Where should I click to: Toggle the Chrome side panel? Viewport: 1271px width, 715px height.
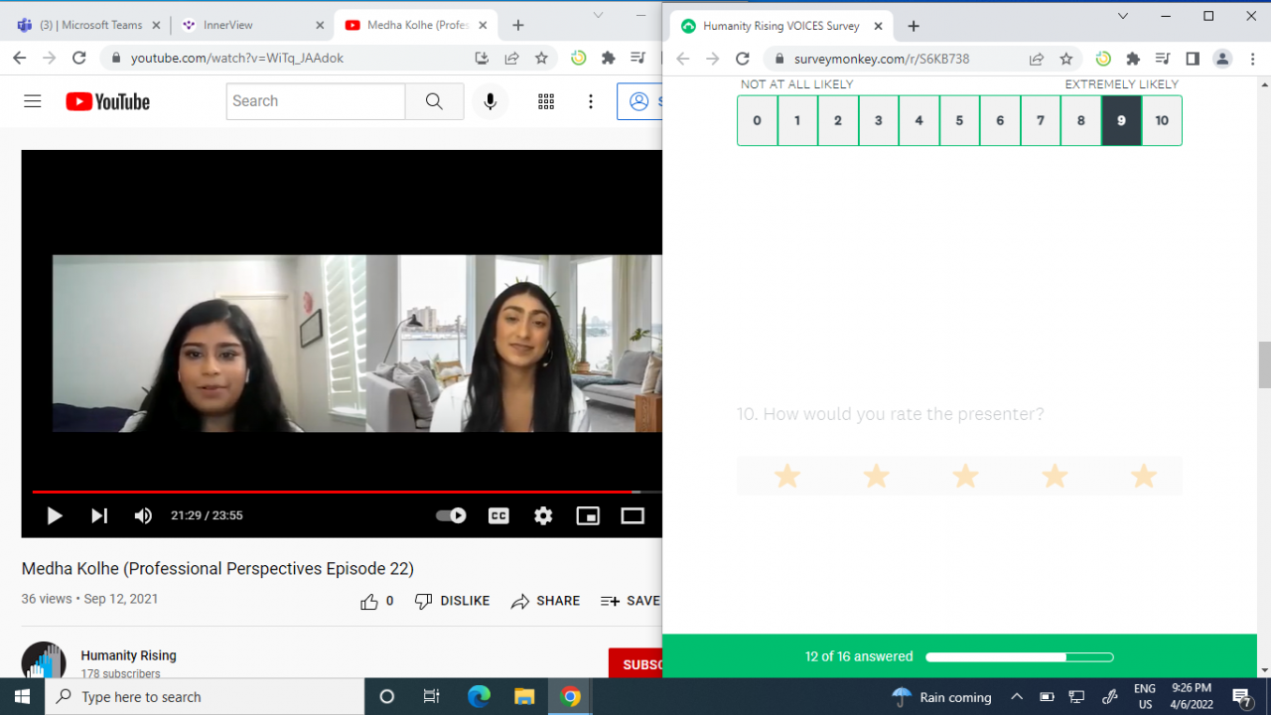1193,59
